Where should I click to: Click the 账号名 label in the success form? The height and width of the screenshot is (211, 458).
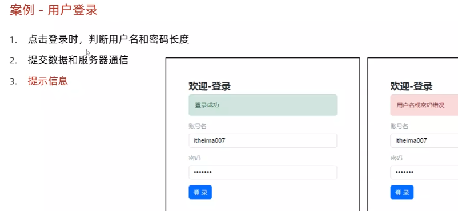click(x=198, y=126)
